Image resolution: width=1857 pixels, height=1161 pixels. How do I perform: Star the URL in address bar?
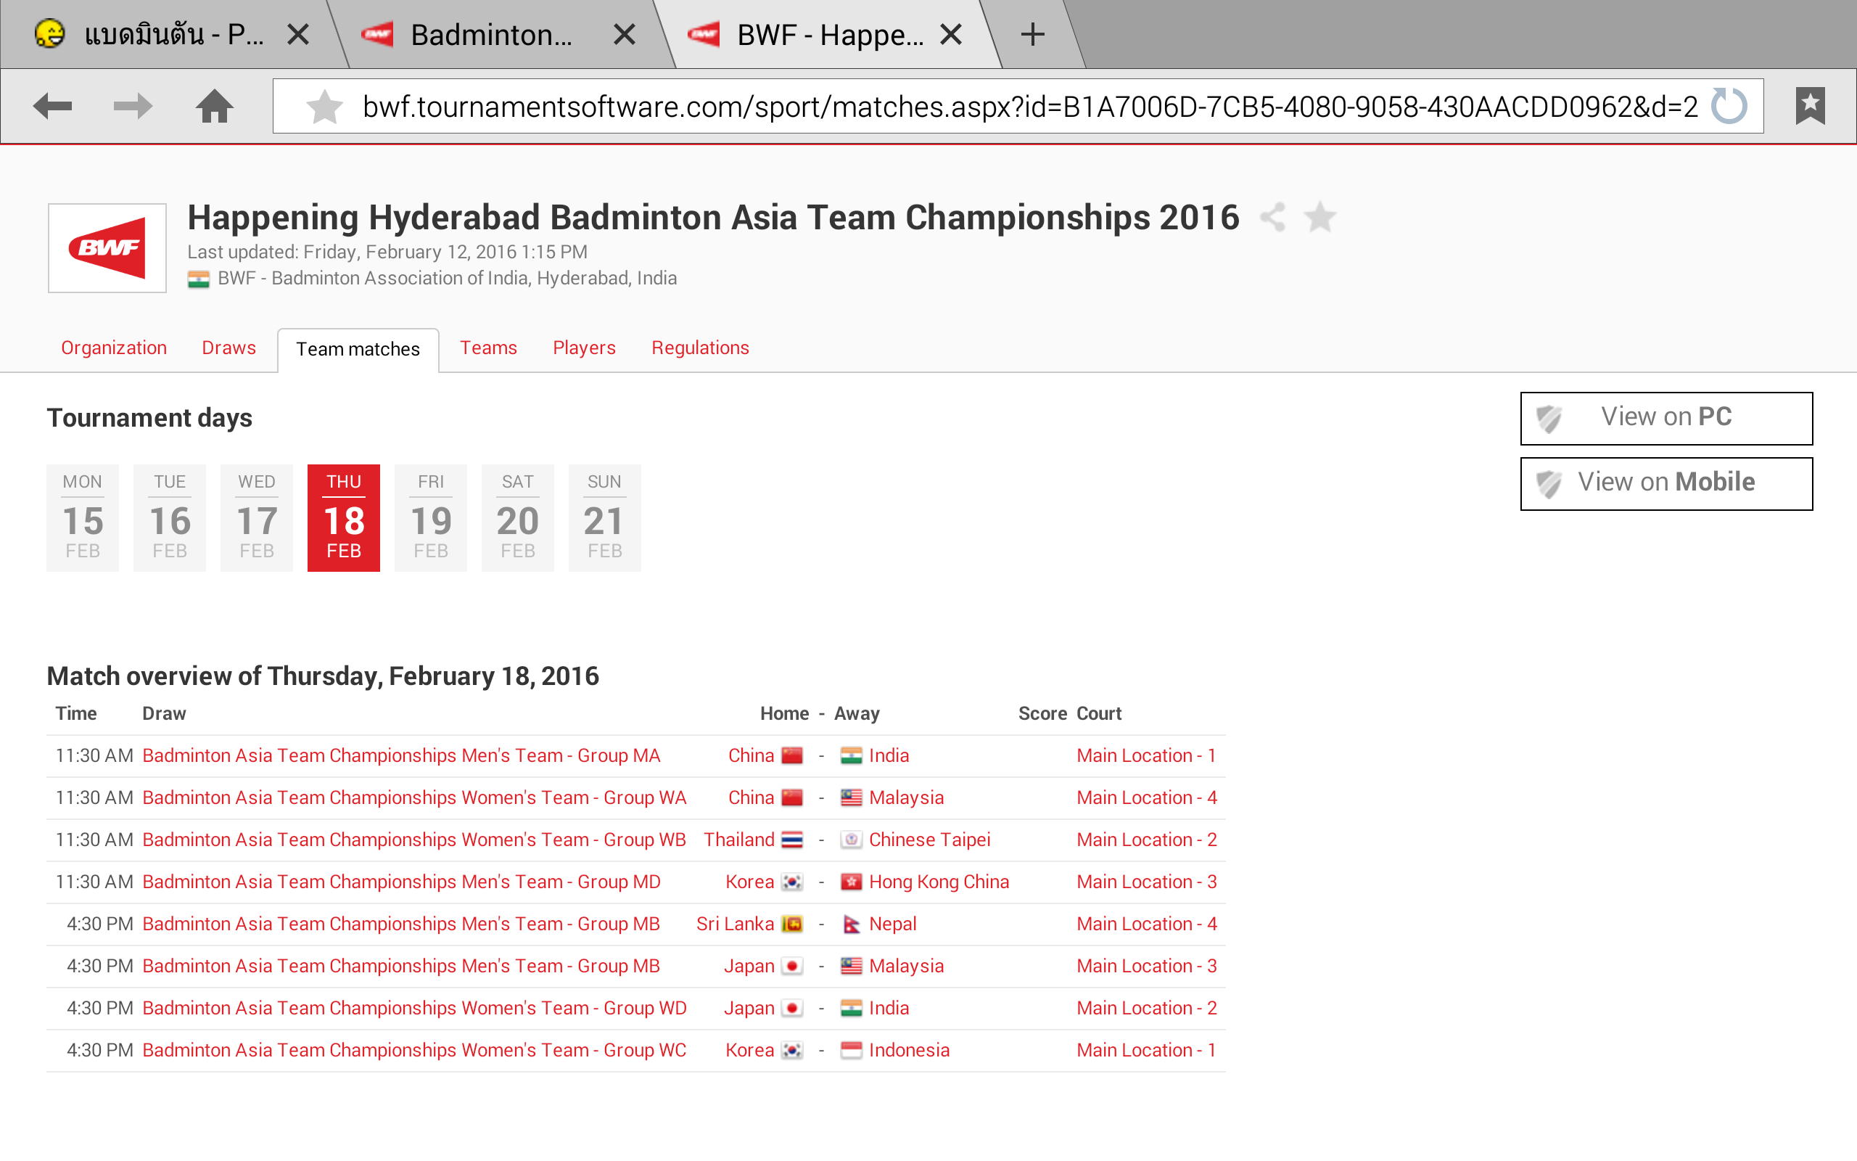(324, 106)
